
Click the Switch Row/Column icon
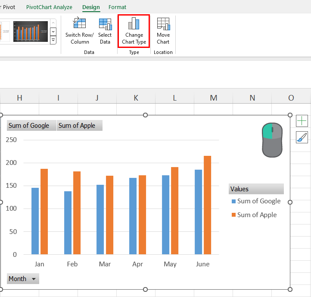[x=79, y=22]
